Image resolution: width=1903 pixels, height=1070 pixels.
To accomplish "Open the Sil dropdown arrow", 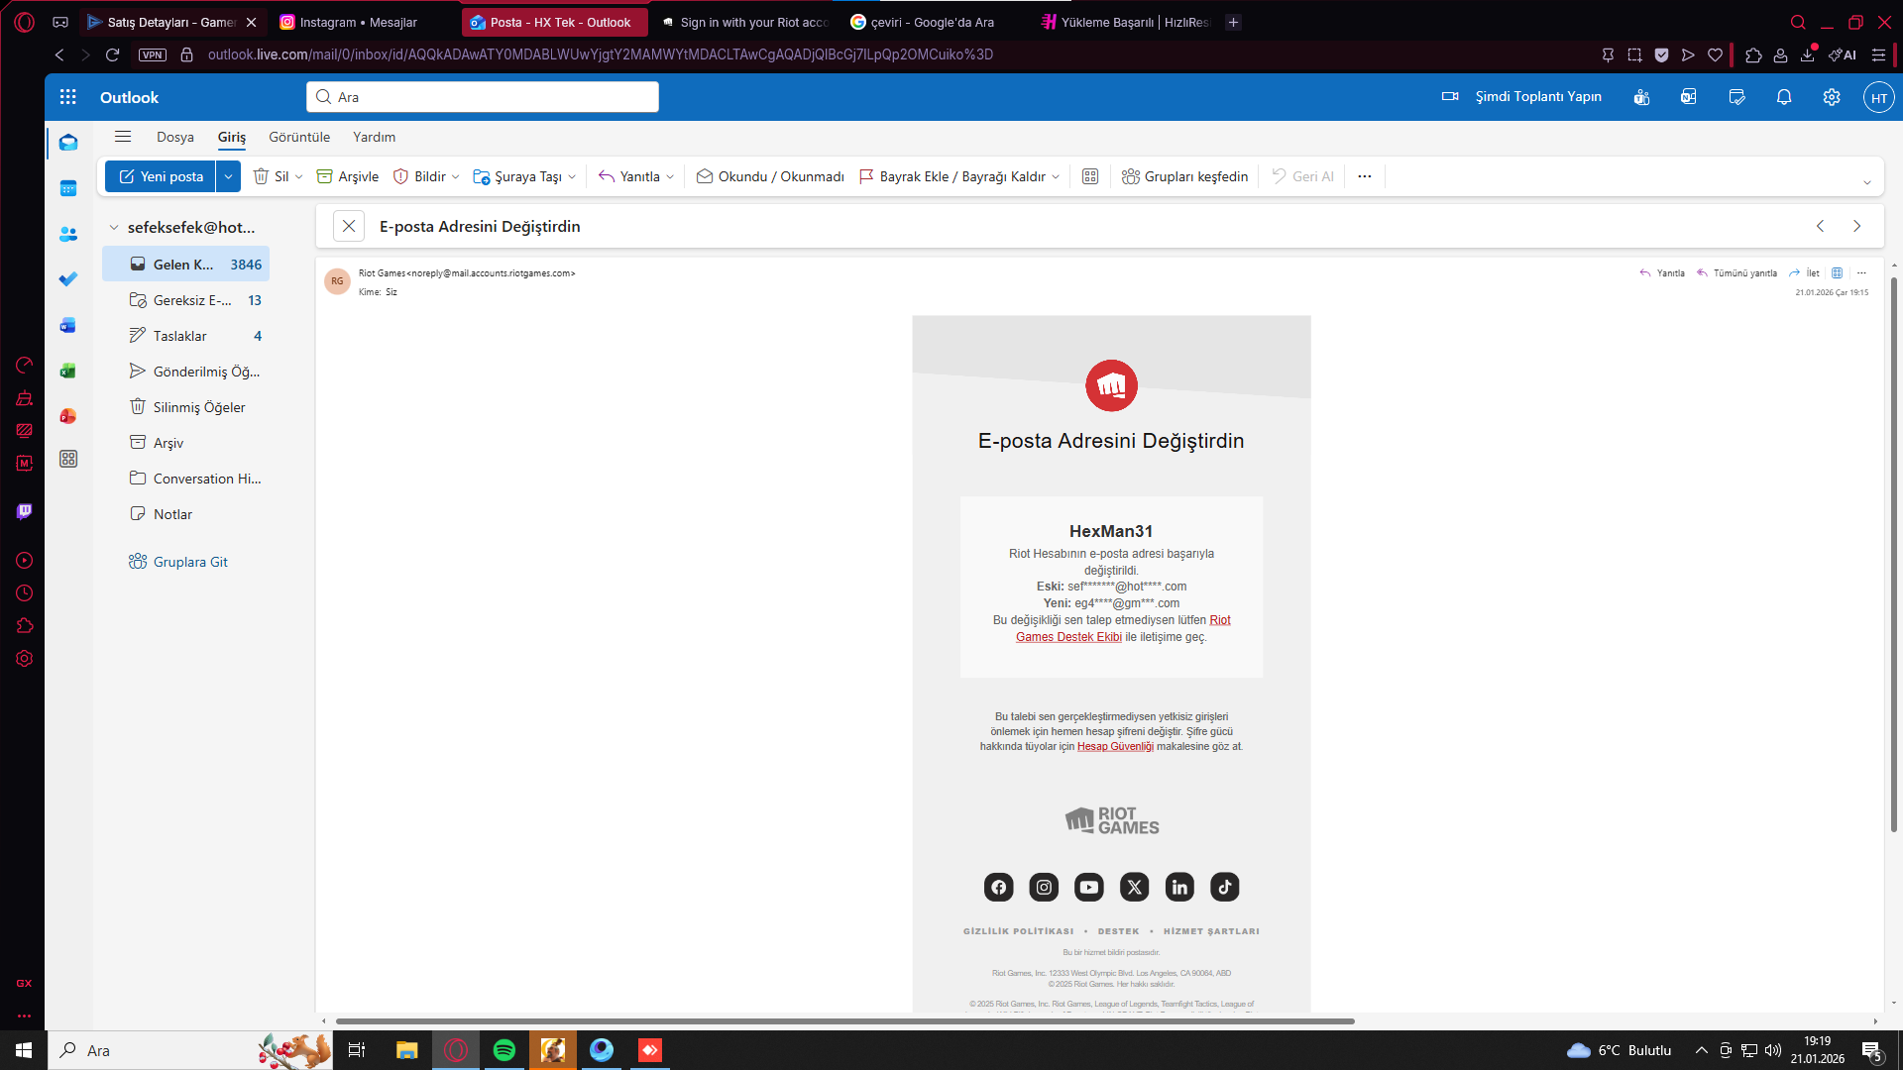I will 299,176.
